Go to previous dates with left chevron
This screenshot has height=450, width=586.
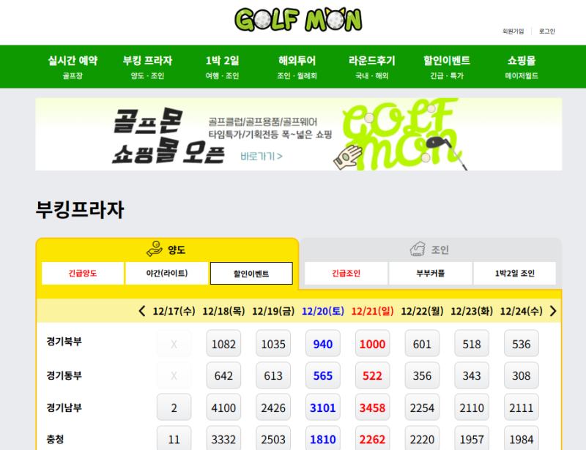coord(142,311)
